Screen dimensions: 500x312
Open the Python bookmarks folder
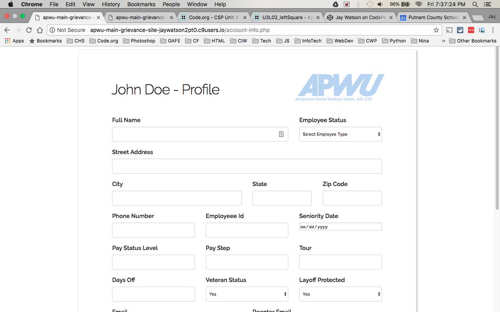(x=394, y=41)
